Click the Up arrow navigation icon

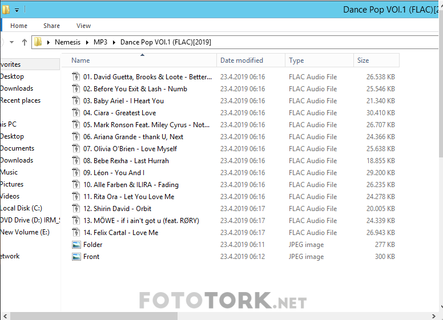click(24, 42)
